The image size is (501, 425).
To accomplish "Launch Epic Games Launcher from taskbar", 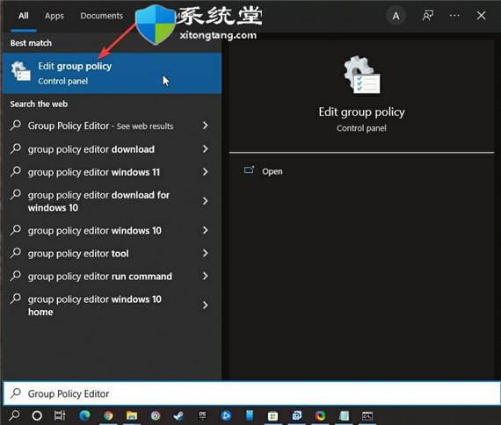I will (202, 415).
